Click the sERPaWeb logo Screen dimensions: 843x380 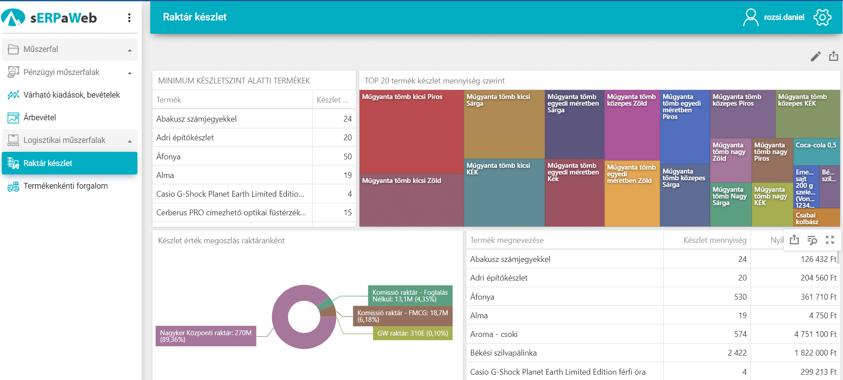coord(49,18)
